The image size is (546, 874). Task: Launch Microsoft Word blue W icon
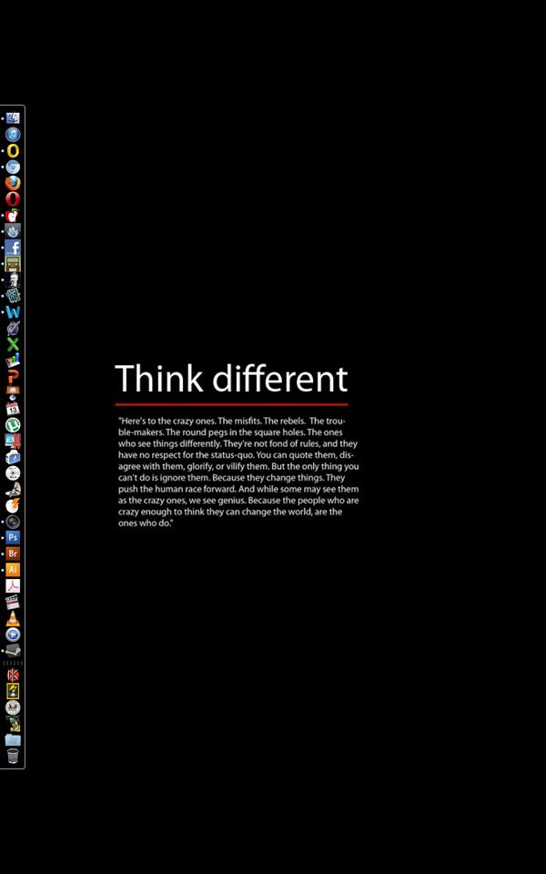point(13,312)
